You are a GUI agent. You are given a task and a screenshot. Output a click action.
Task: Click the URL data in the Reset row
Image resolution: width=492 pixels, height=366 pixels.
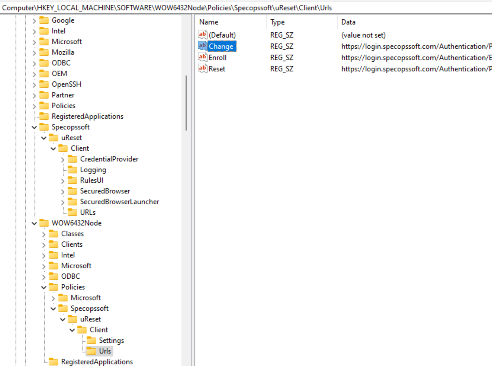[x=417, y=68]
